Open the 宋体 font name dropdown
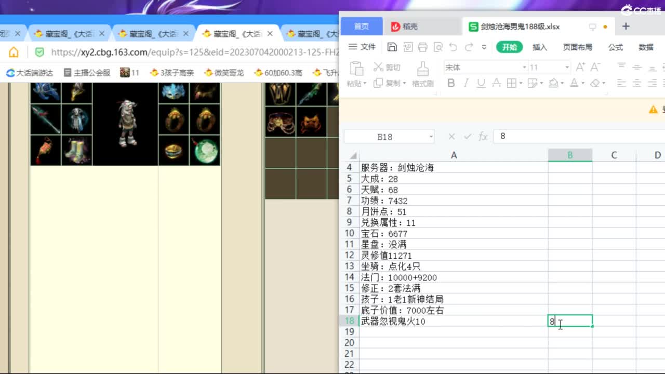 524,68
